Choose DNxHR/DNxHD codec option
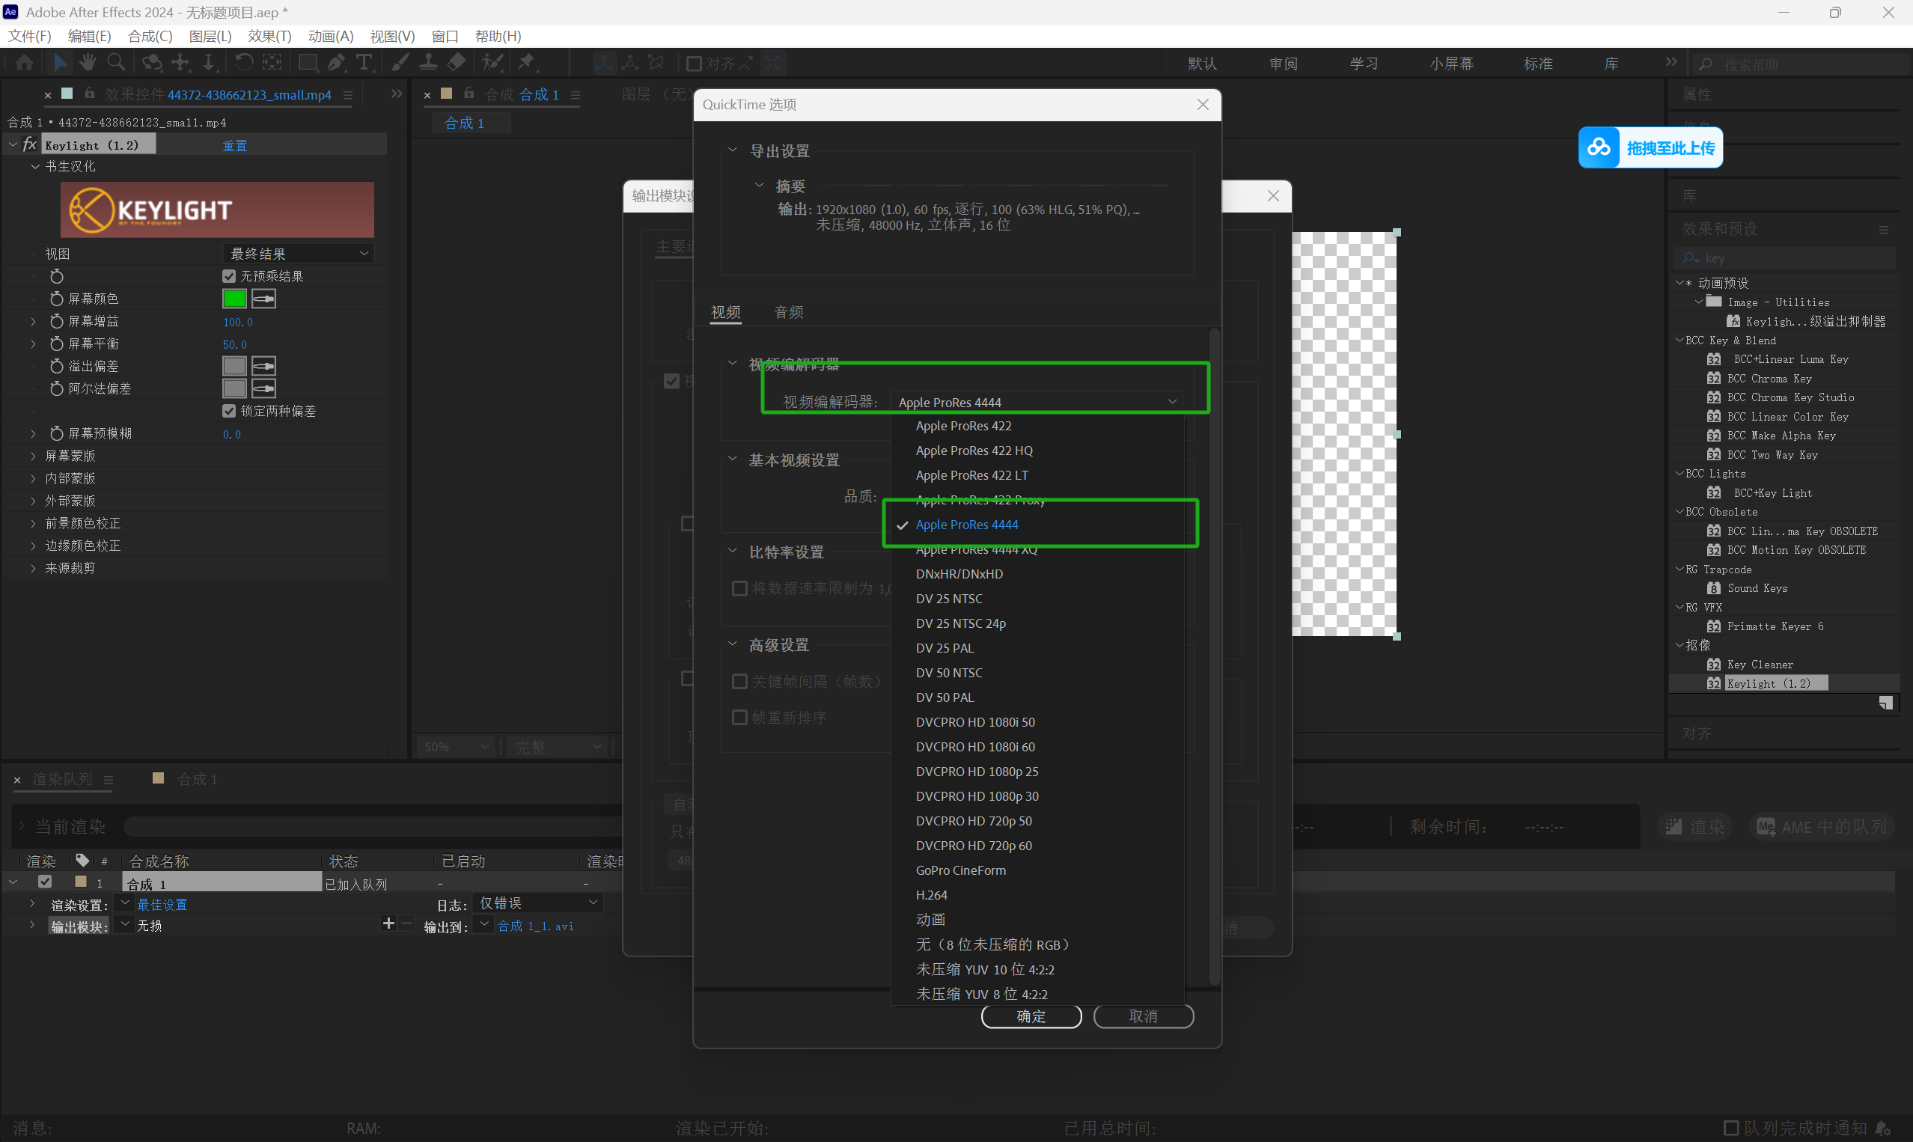This screenshot has height=1142, width=1913. point(959,574)
